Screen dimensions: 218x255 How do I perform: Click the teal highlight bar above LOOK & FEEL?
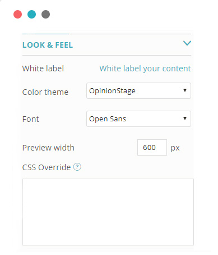tap(45, 34)
